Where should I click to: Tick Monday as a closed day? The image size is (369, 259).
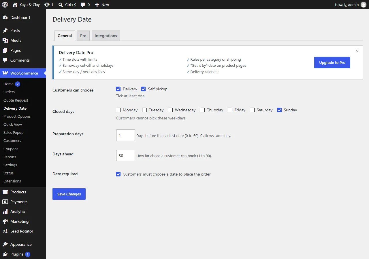click(118, 110)
